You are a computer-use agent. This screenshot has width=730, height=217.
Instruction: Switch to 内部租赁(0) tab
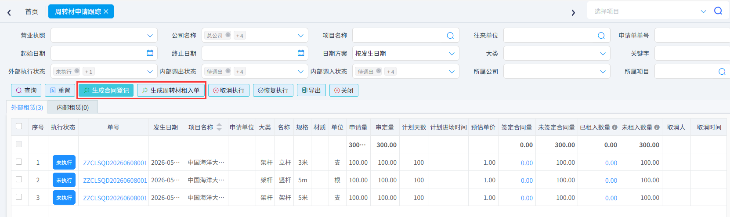tap(72, 108)
